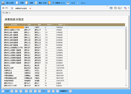Screen dimensions: 131x94
Task: Select the 課税売上事業区分不明 row
Action: point(36,30)
